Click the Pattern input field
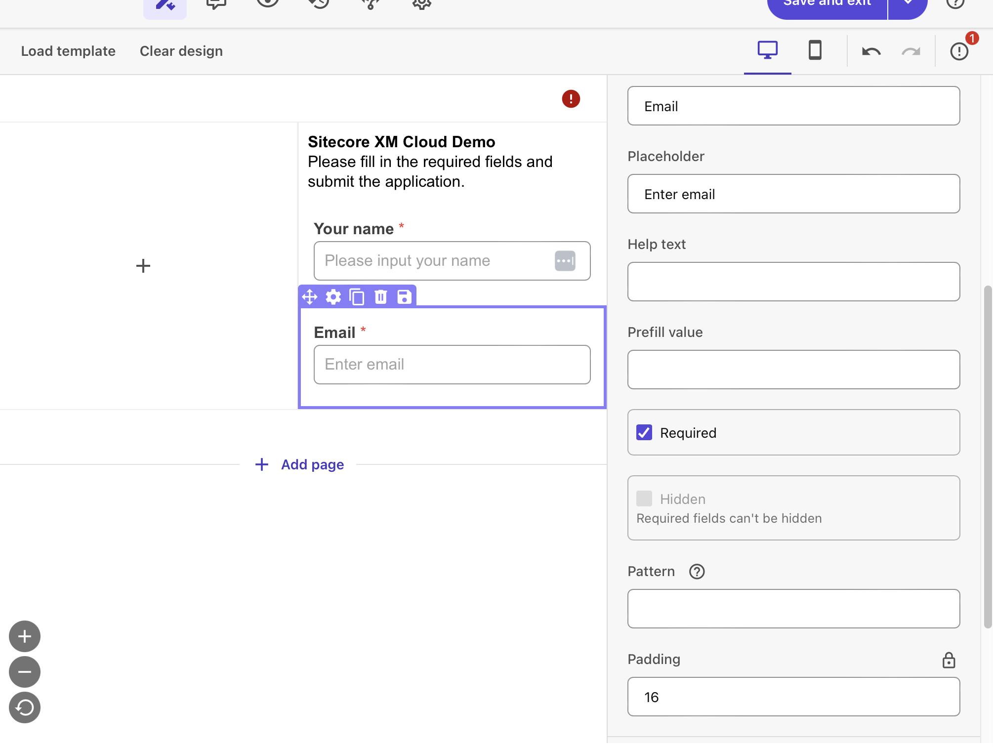 (793, 609)
